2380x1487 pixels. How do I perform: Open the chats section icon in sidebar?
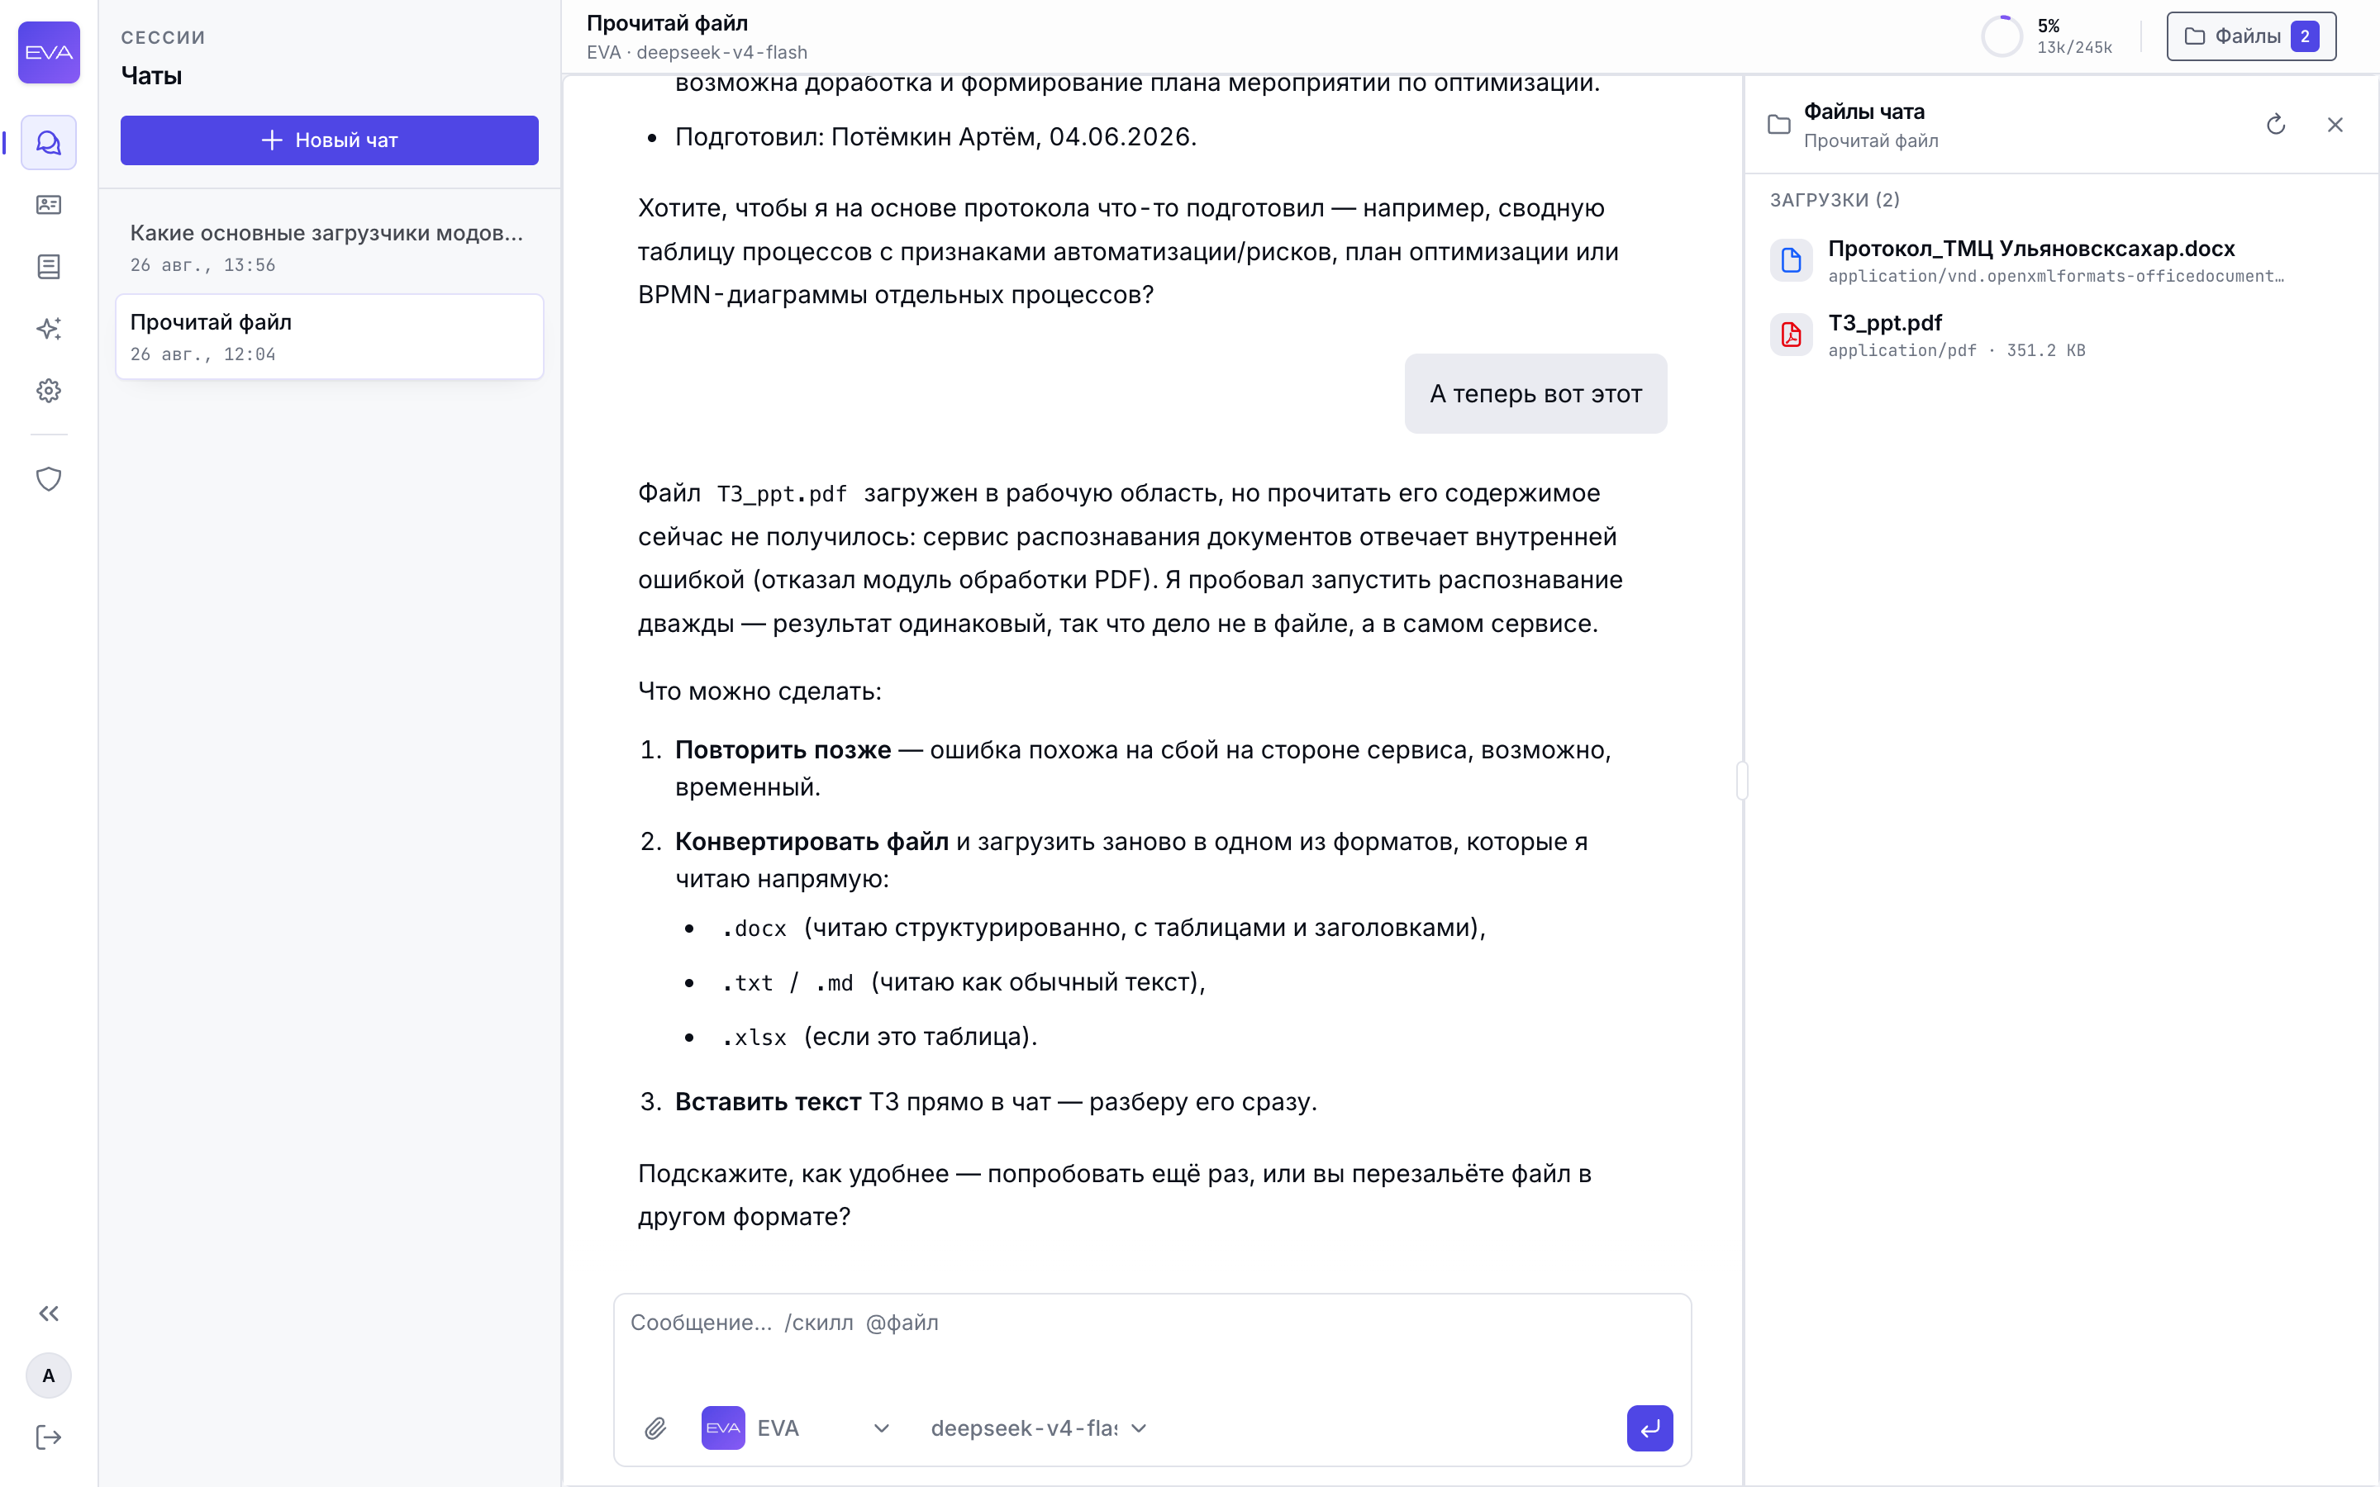(48, 143)
